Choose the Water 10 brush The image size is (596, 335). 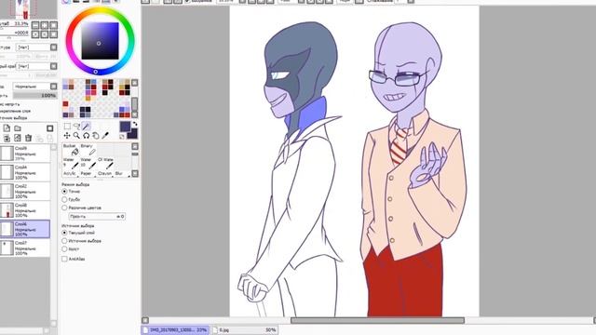point(88,164)
